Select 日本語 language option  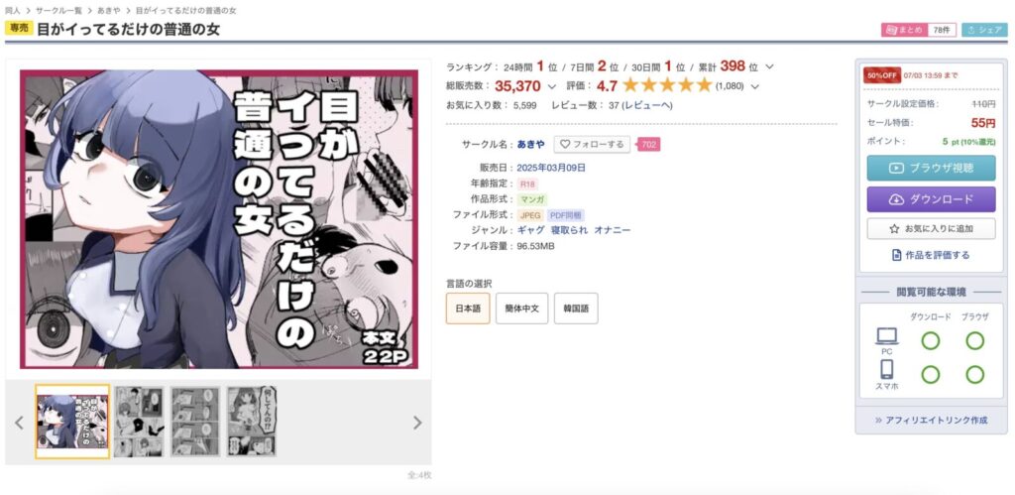click(468, 309)
